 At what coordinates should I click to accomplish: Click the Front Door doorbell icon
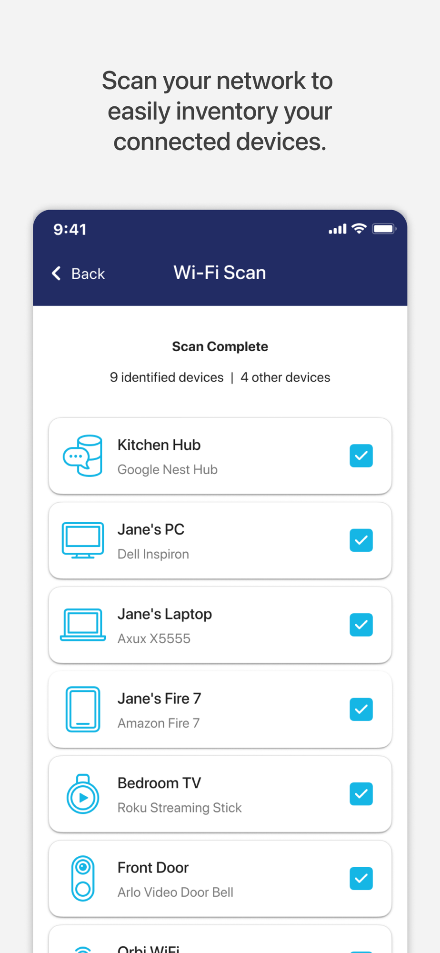[83, 878]
